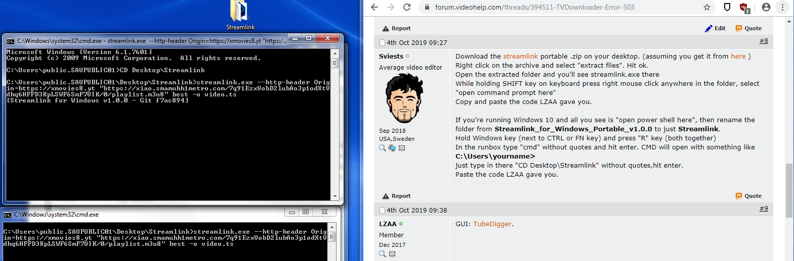
Task: Report Sviests' post #8
Action: (x=396, y=196)
